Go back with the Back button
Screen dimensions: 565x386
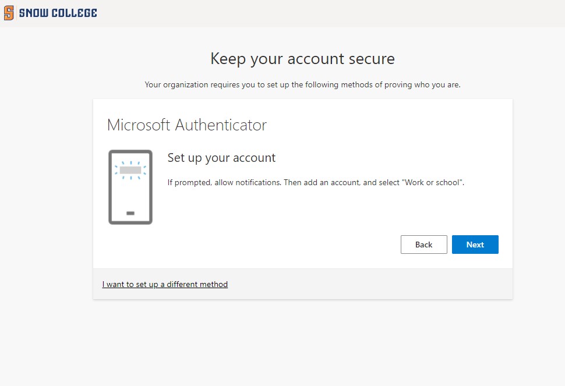click(423, 245)
